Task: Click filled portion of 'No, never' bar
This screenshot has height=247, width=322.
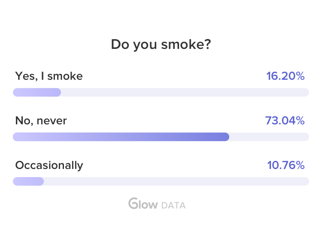Action: pyautogui.click(x=121, y=137)
